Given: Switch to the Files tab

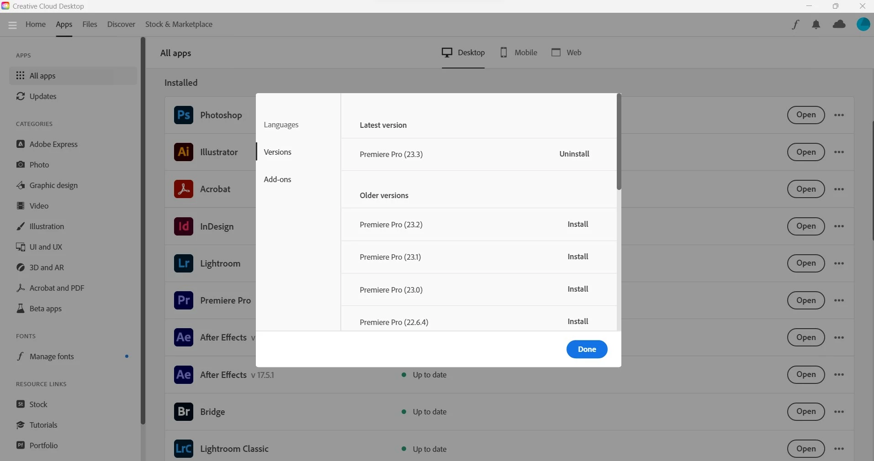Looking at the screenshot, I should [x=90, y=24].
